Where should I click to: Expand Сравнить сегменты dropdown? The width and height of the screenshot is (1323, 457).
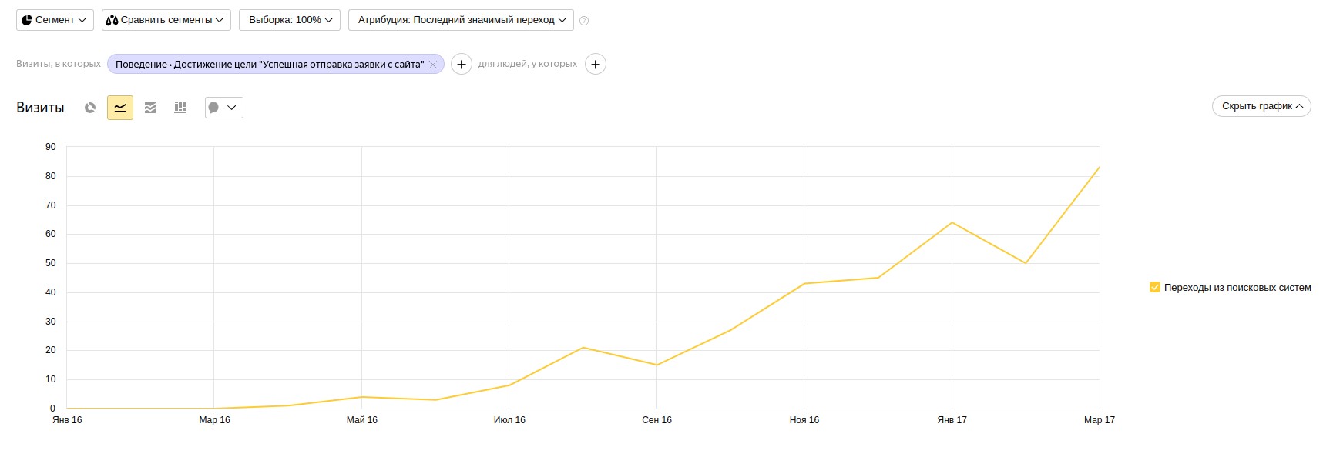pyautogui.click(x=166, y=20)
